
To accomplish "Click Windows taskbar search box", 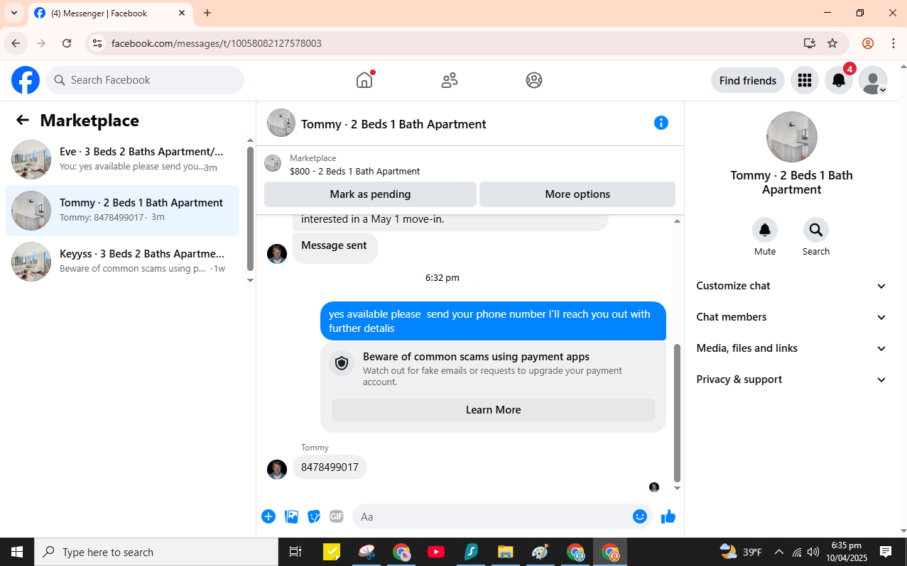I will [156, 552].
